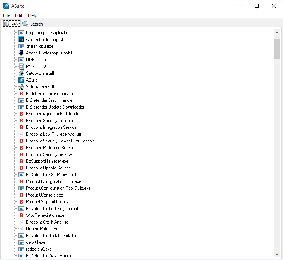Click the Endpoint Low Privilege Worker icon
This screenshot has width=283, height=260.
(21, 134)
